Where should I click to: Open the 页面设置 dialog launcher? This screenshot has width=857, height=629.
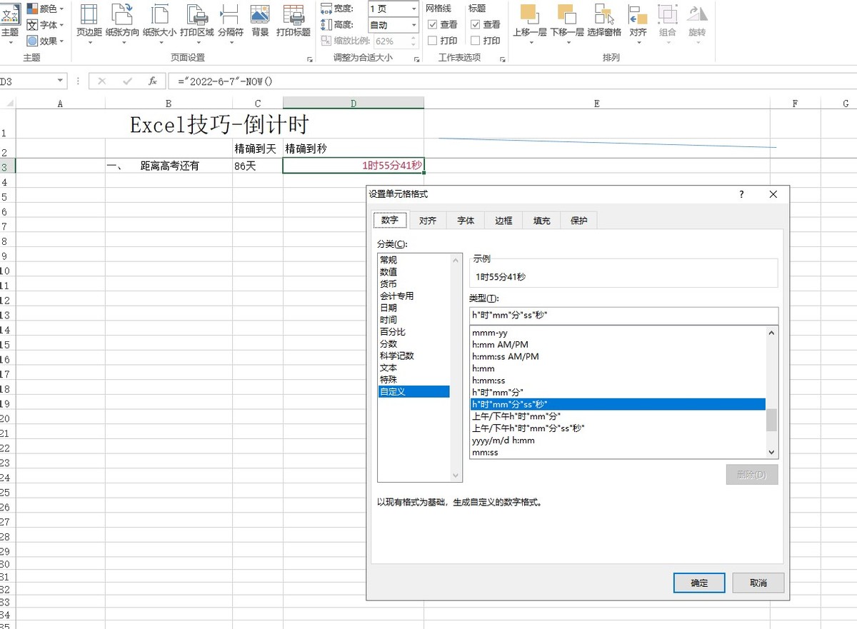[x=310, y=59]
